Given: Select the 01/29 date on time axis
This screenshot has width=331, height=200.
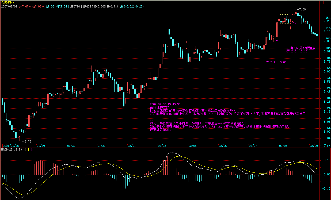Looking at the screenshot, I should 41,146.
